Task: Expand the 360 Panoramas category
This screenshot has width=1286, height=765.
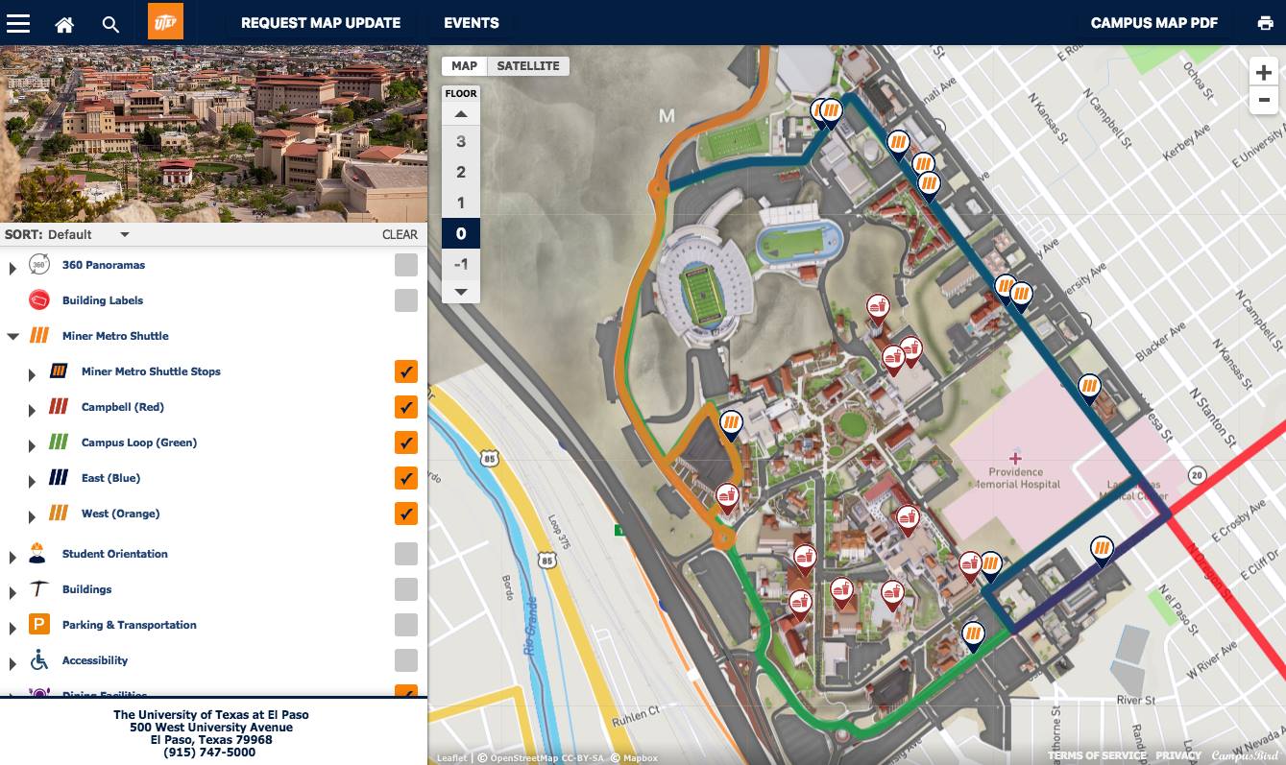Action: click(x=12, y=267)
